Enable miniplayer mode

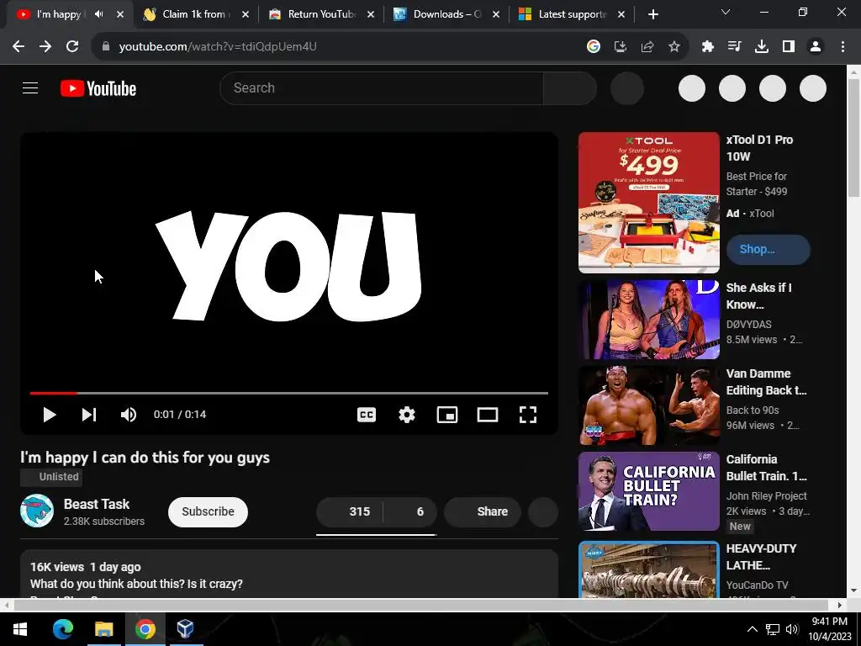point(447,415)
